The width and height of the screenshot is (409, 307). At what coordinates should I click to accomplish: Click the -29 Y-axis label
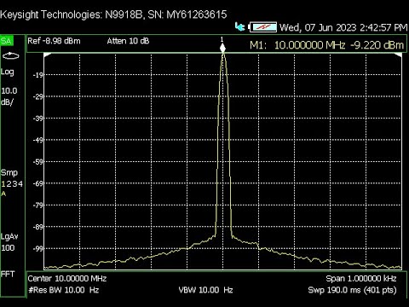point(37,97)
